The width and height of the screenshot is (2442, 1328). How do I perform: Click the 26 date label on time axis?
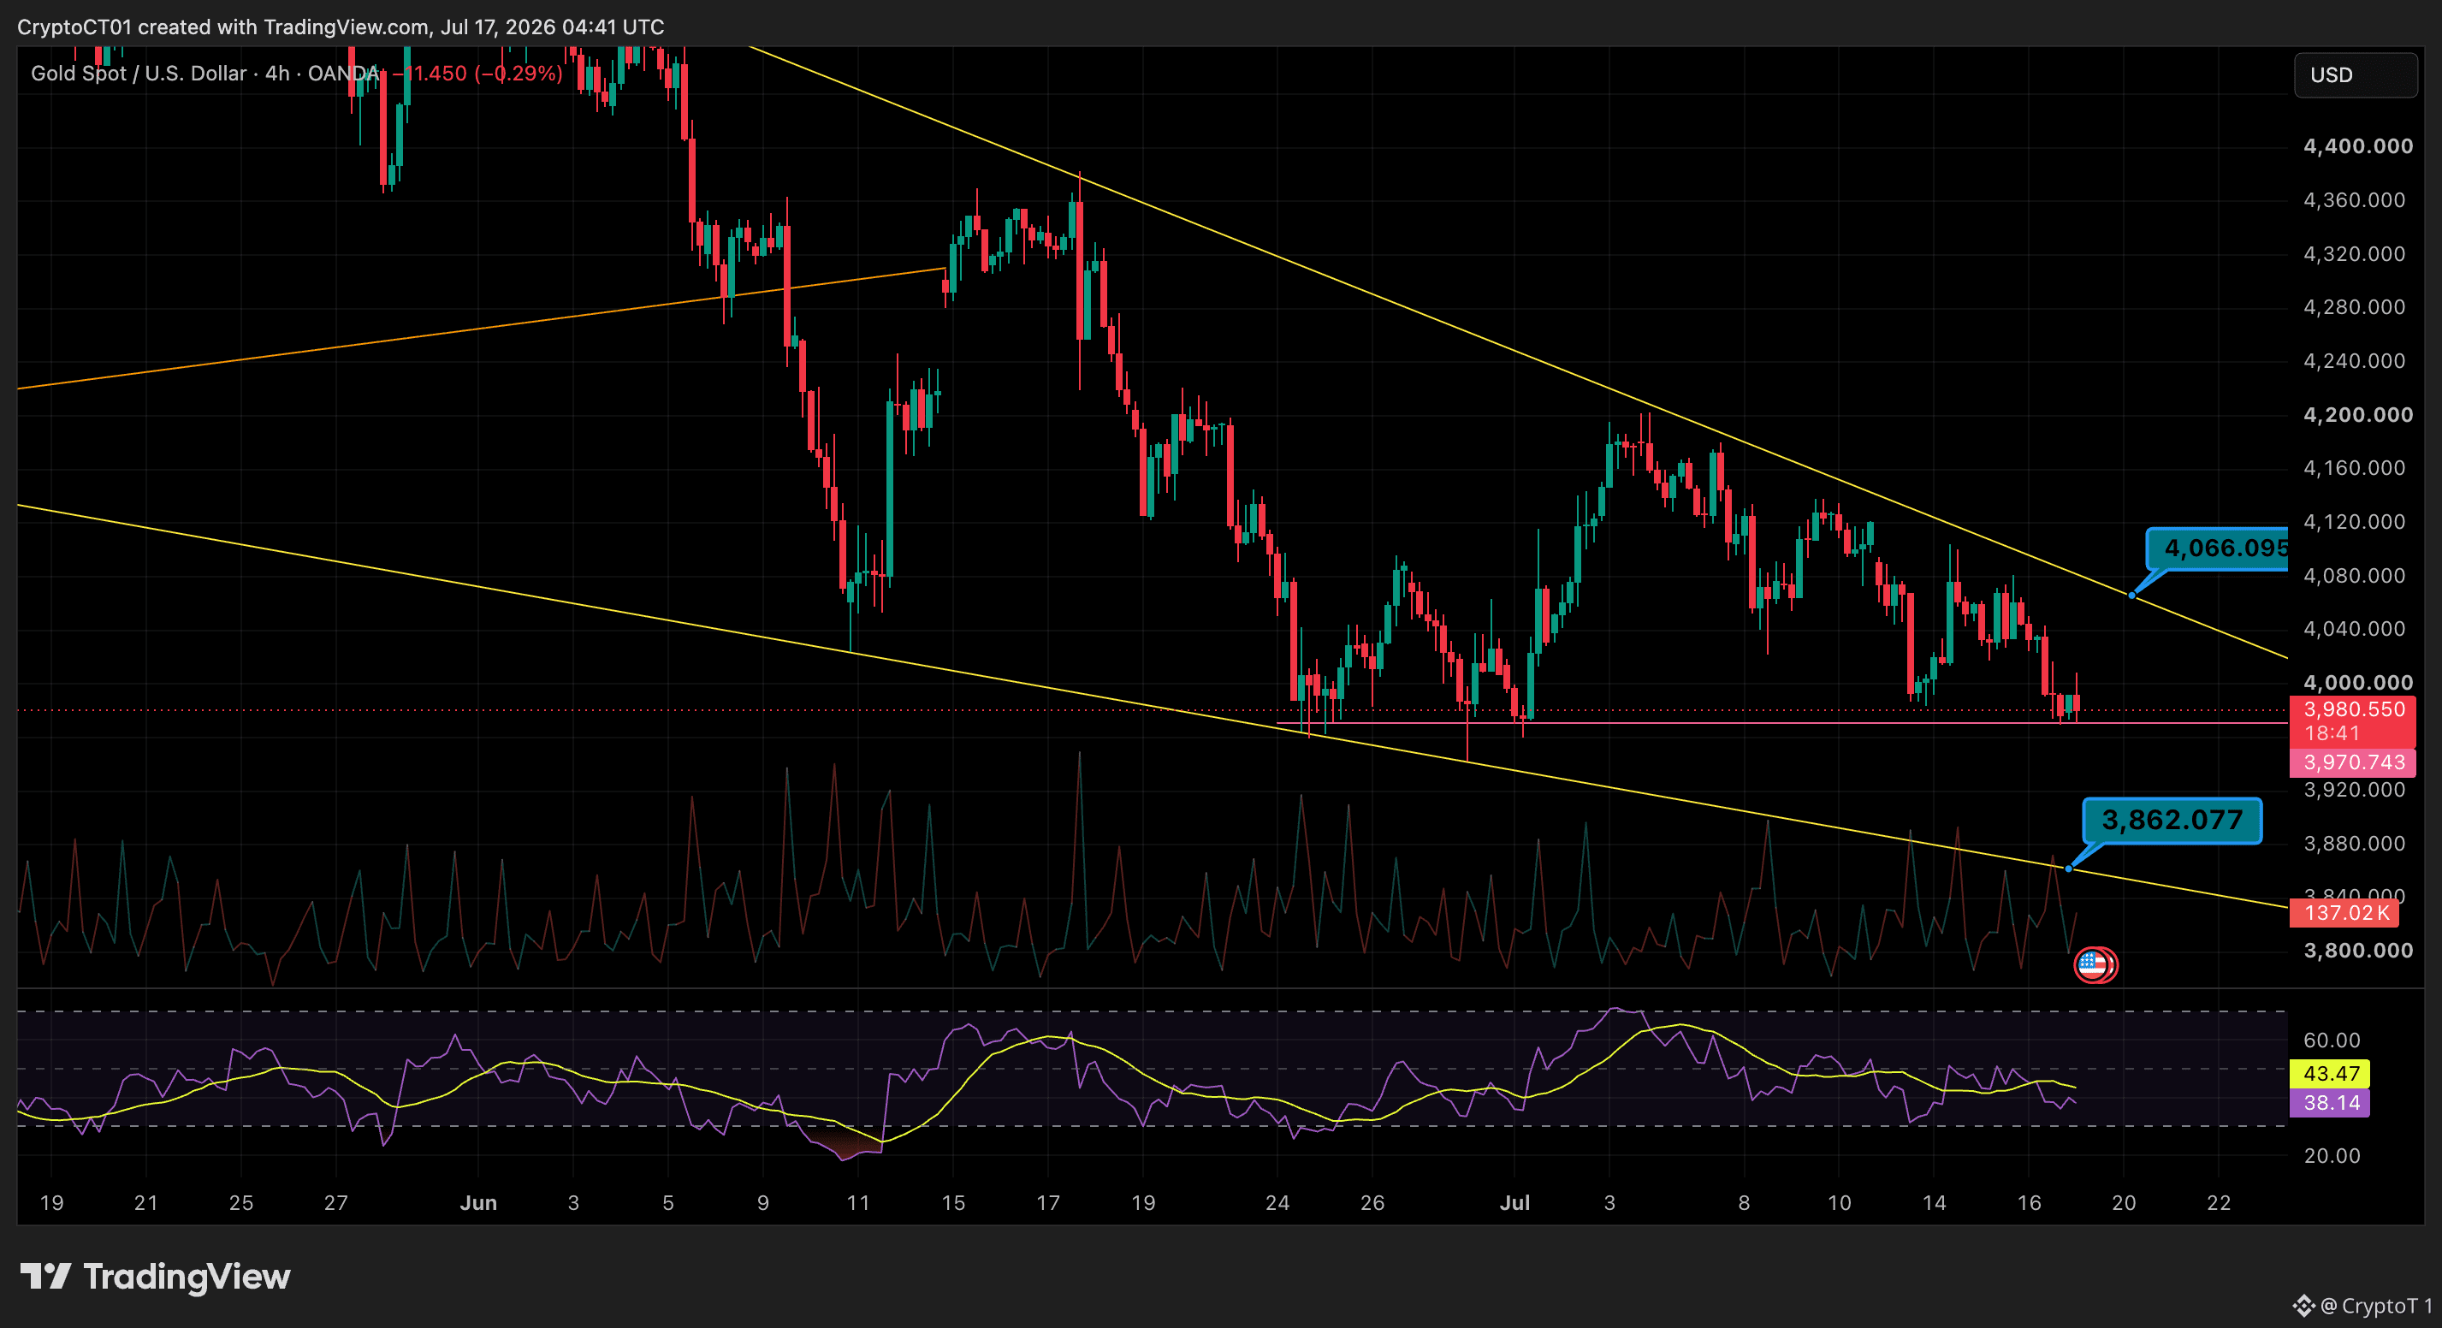1372,1203
